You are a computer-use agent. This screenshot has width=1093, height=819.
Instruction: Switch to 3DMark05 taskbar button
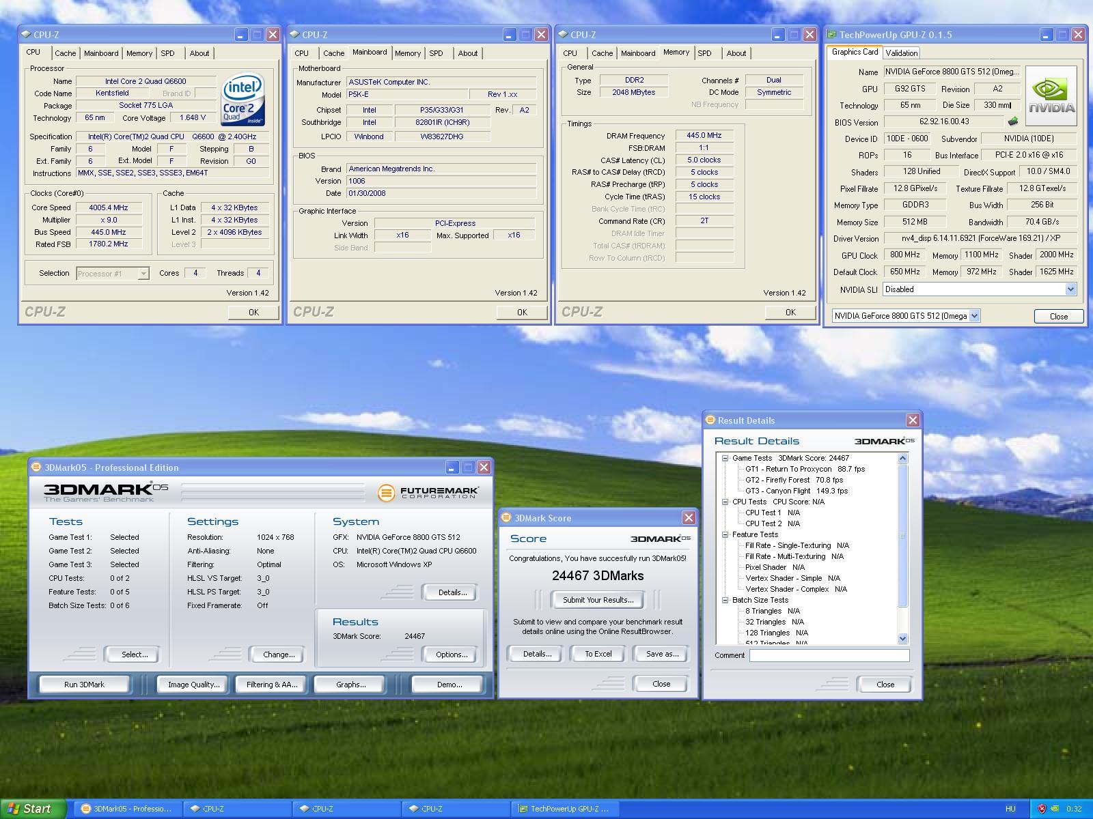[x=128, y=809]
